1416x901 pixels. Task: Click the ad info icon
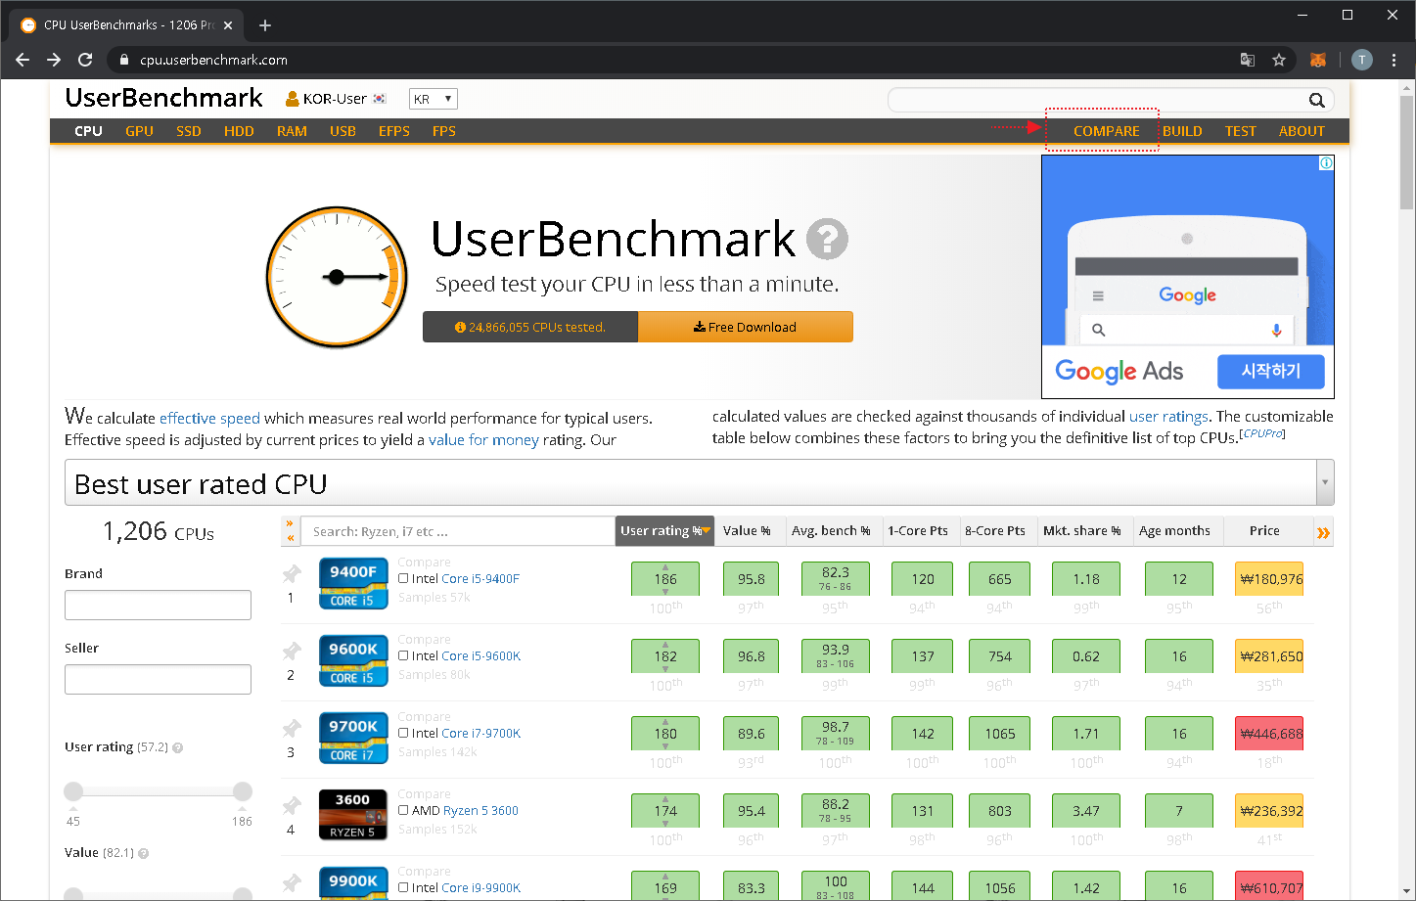1326,163
